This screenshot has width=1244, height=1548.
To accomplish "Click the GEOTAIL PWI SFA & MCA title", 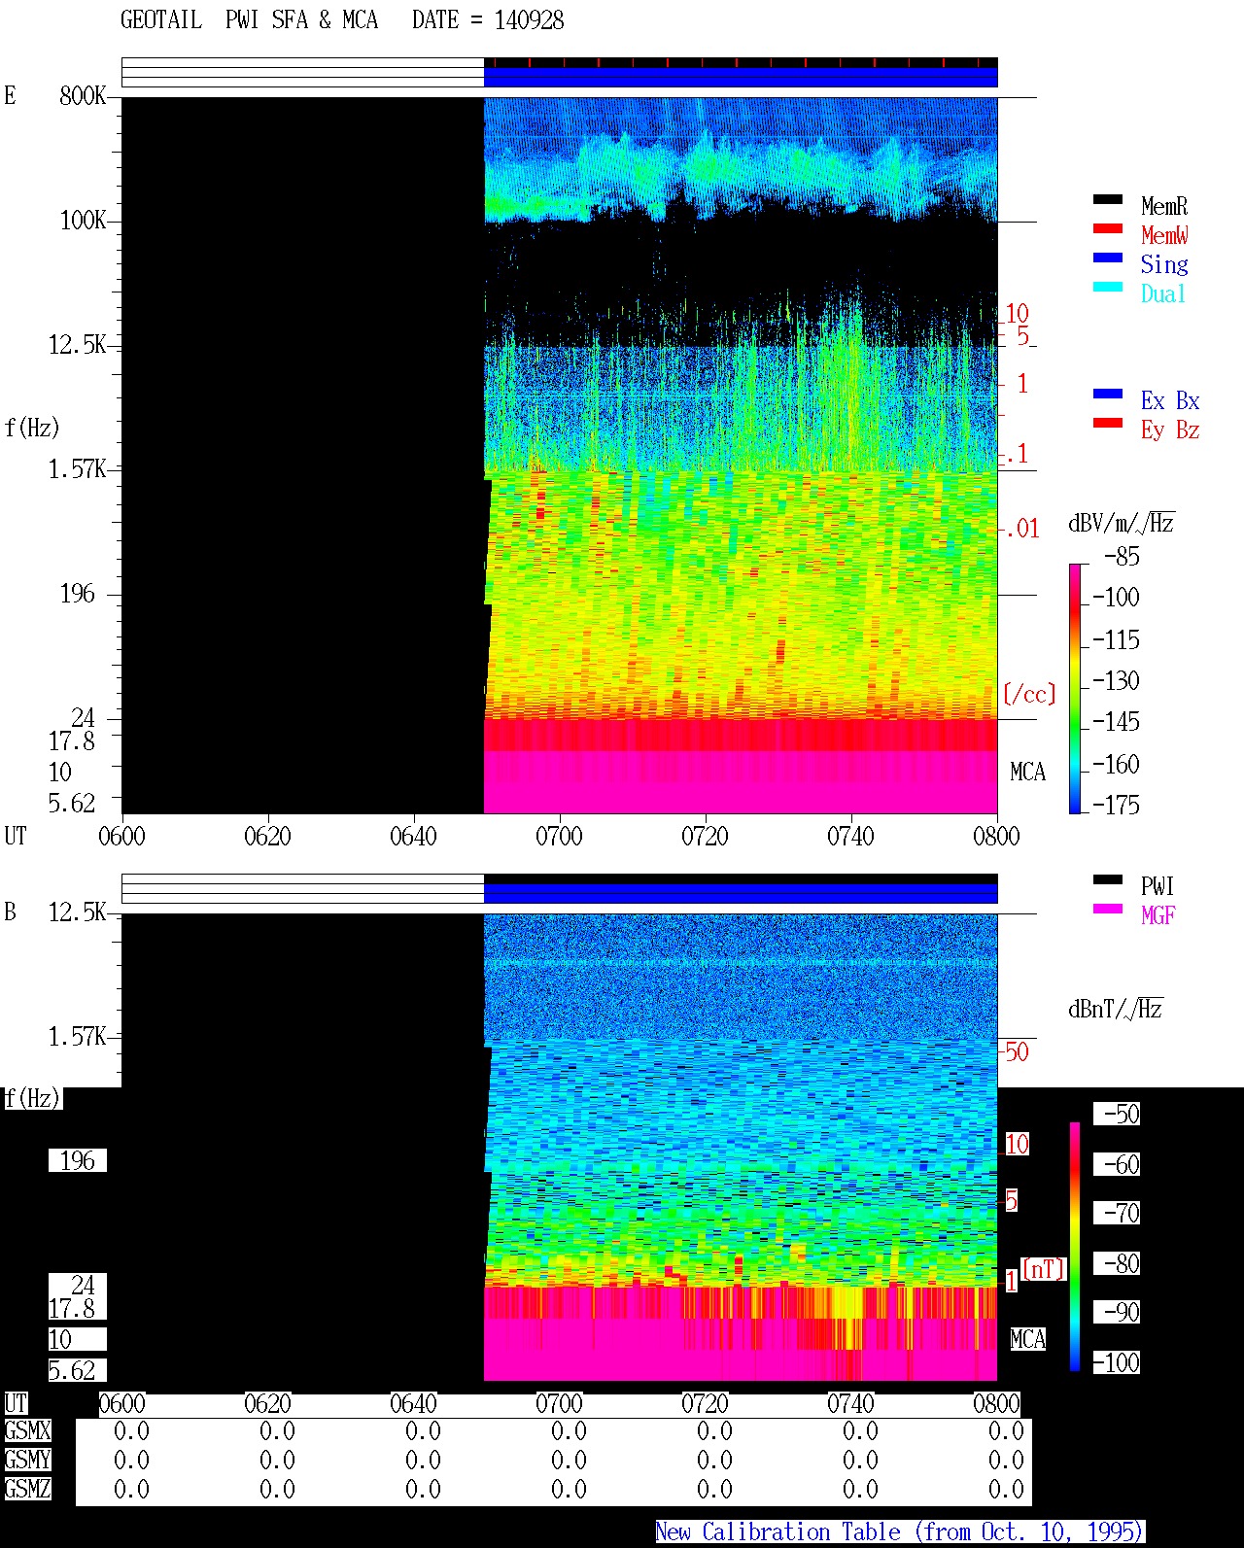I will coord(249,20).
